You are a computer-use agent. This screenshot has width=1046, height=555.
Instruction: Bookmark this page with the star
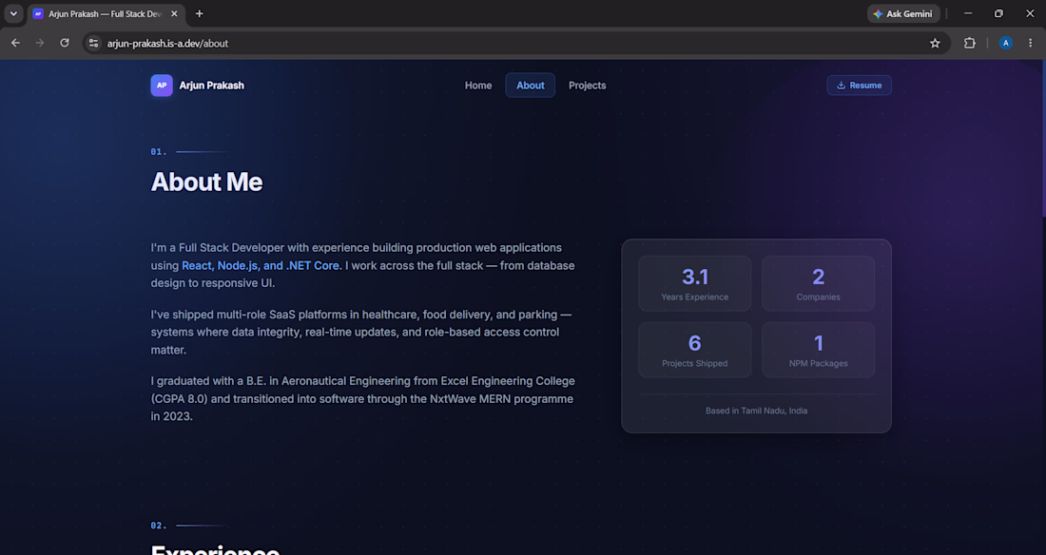(x=935, y=43)
